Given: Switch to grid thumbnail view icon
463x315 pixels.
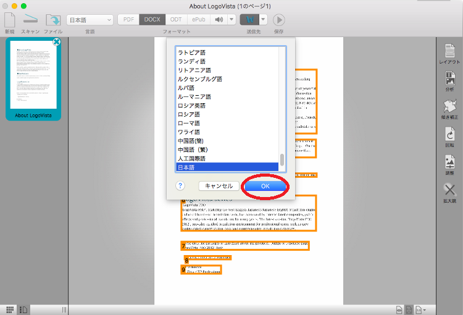Looking at the screenshot, I should pos(10,309).
